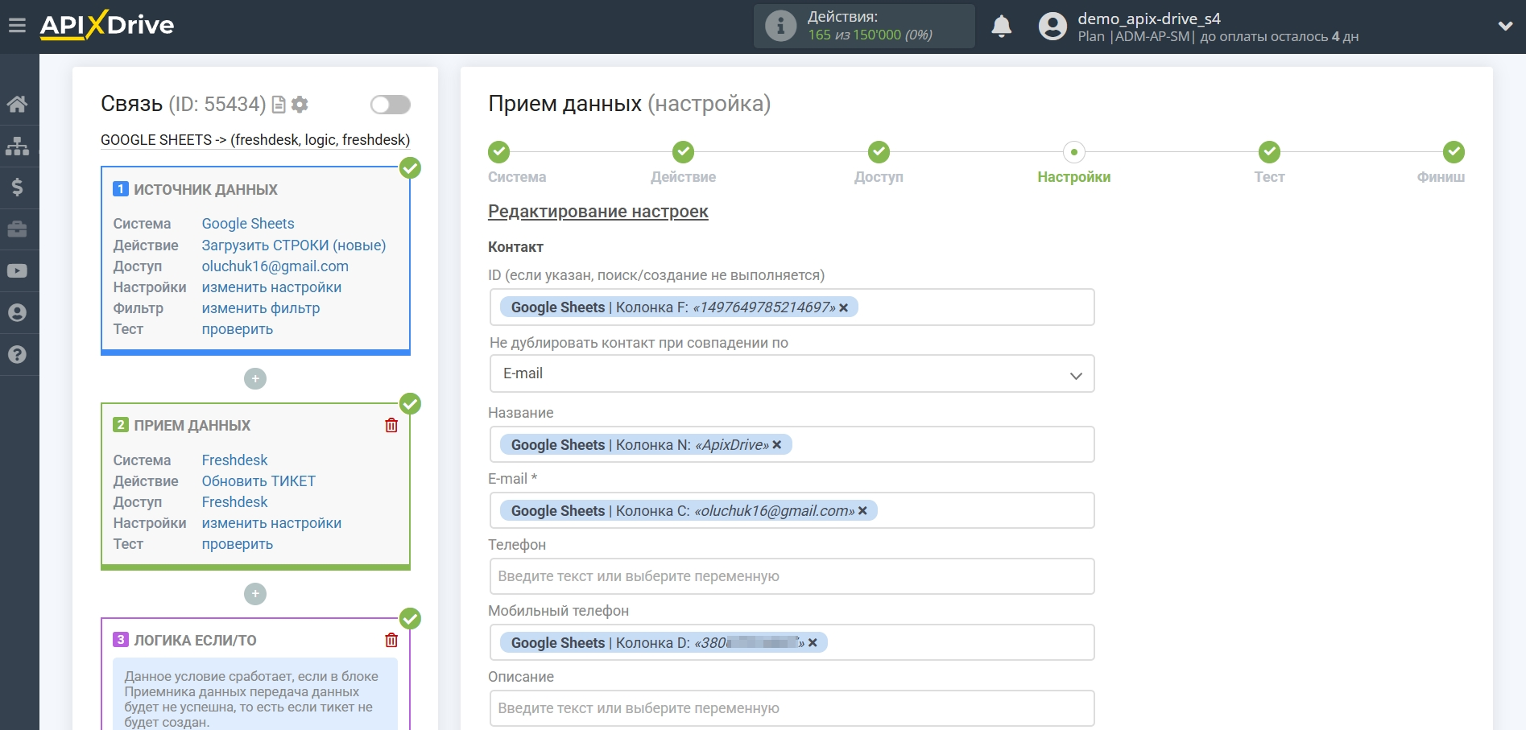Open the 'Не дублировать контакт' E-mail dropdown
The width and height of the screenshot is (1526, 730).
point(792,373)
